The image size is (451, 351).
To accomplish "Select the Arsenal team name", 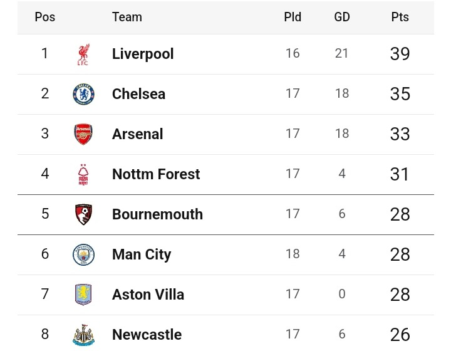I will pos(137,134).
